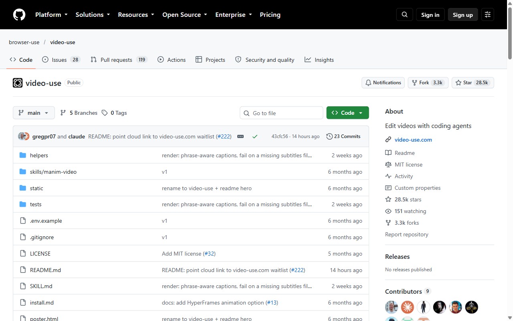This screenshot has height=321, width=513.
Task: Open the appearance settings sliders icon
Action: (x=488, y=15)
